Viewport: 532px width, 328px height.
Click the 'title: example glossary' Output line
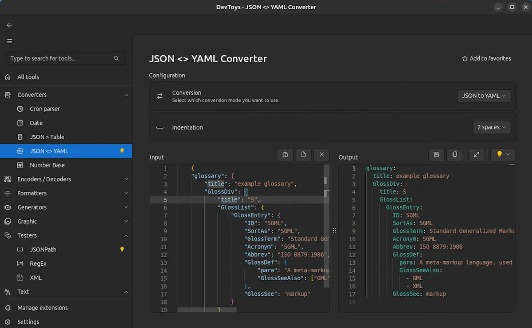[x=411, y=176]
